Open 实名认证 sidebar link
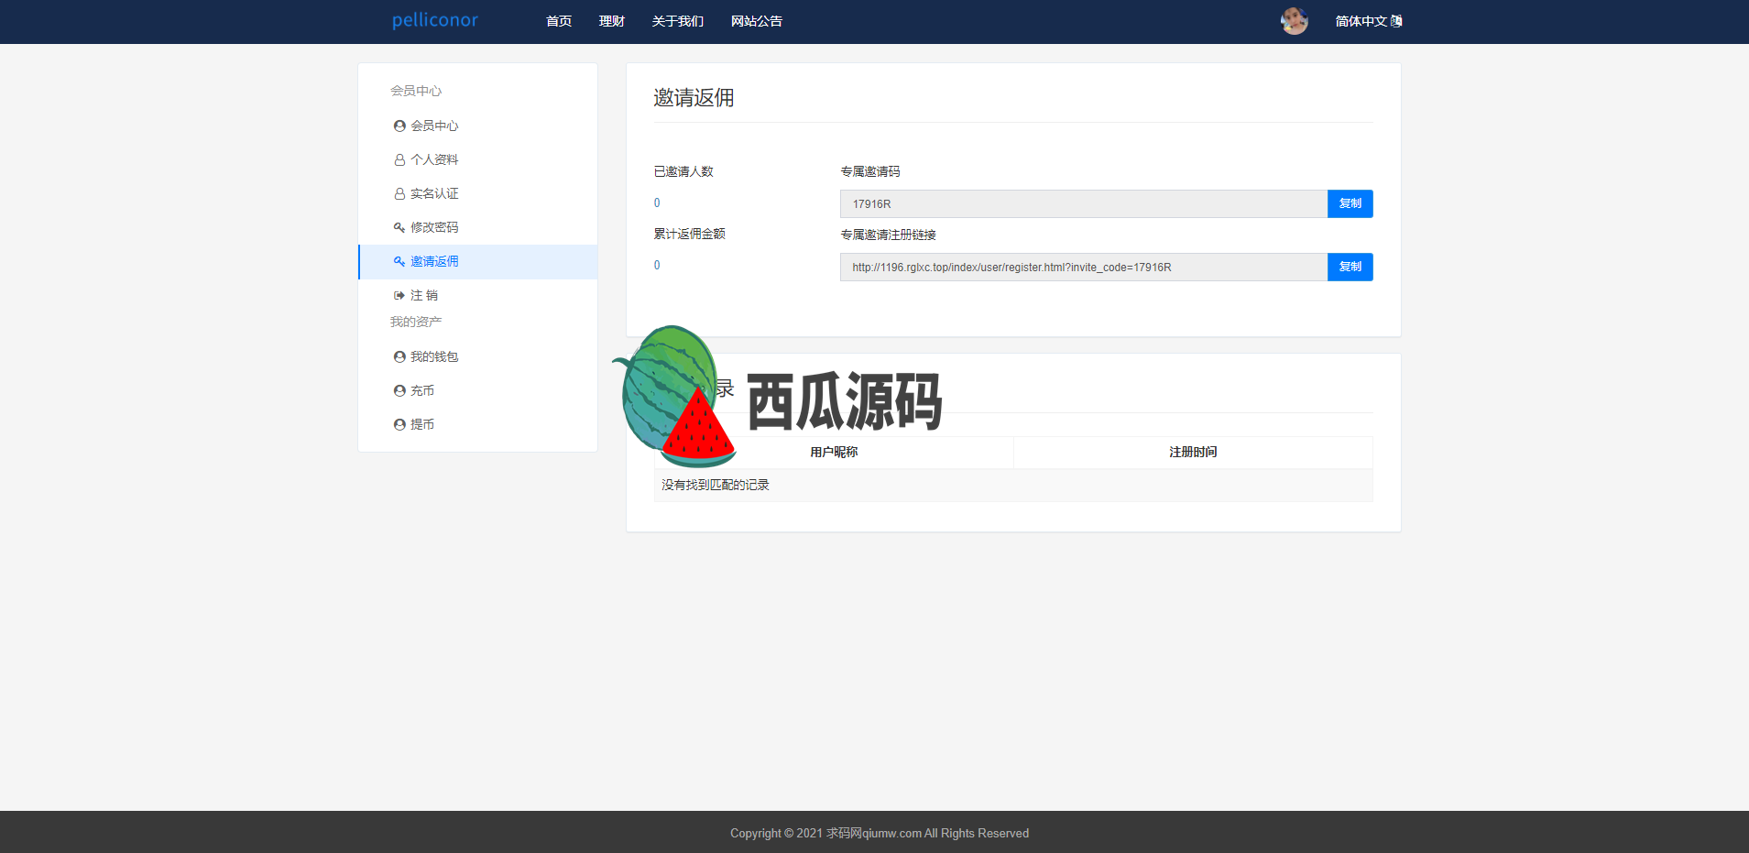Image resolution: width=1749 pixels, height=853 pixels. pyautogui.click(x=434, y=193)
